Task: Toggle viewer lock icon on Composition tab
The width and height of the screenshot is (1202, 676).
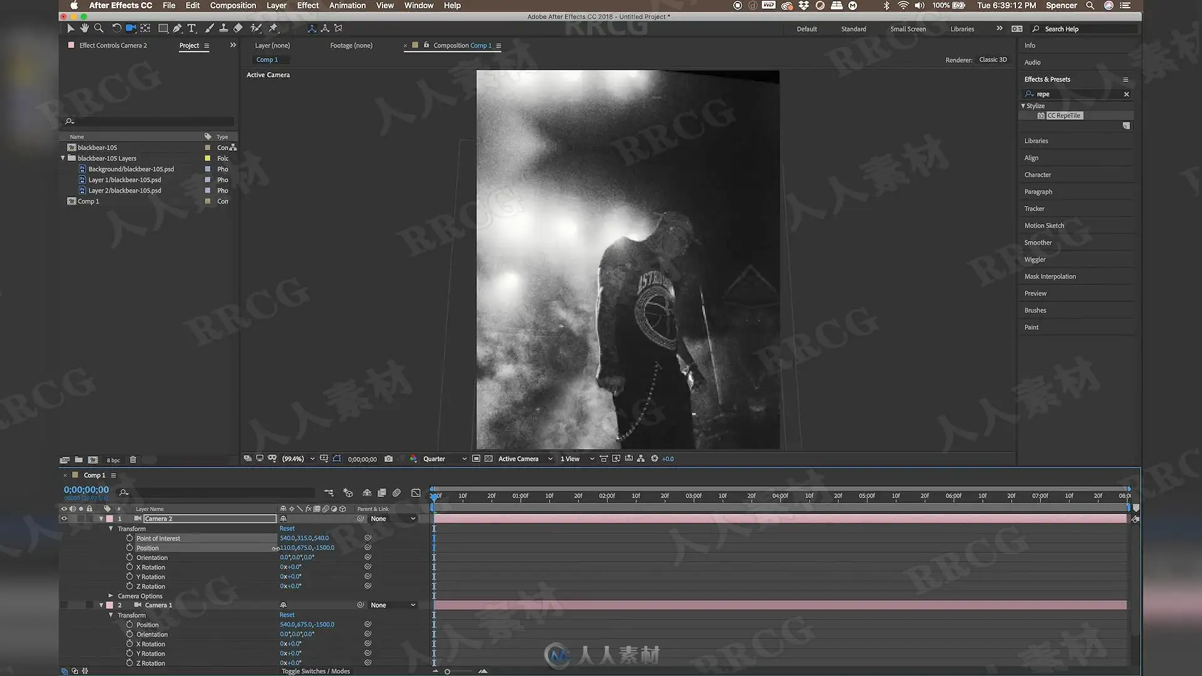Action: click(x=426, y=45)
